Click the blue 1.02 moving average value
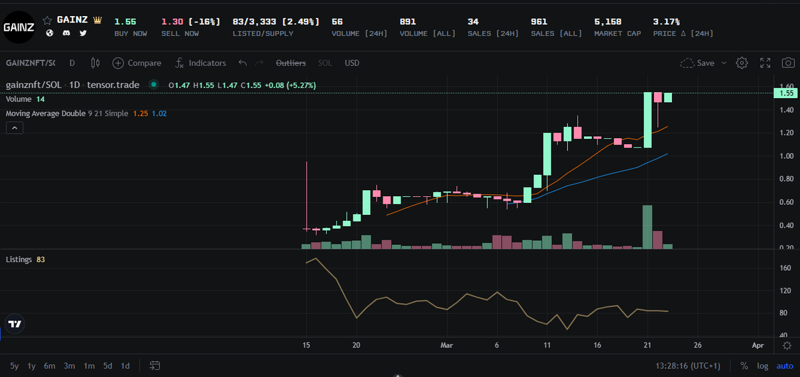800x377 pixels. click(159, 113)
